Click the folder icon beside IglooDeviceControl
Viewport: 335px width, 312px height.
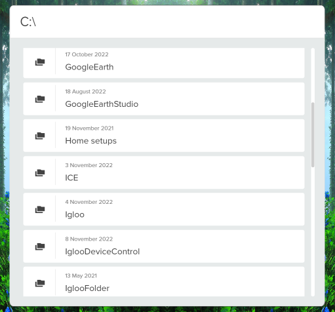tap(40, 246)
